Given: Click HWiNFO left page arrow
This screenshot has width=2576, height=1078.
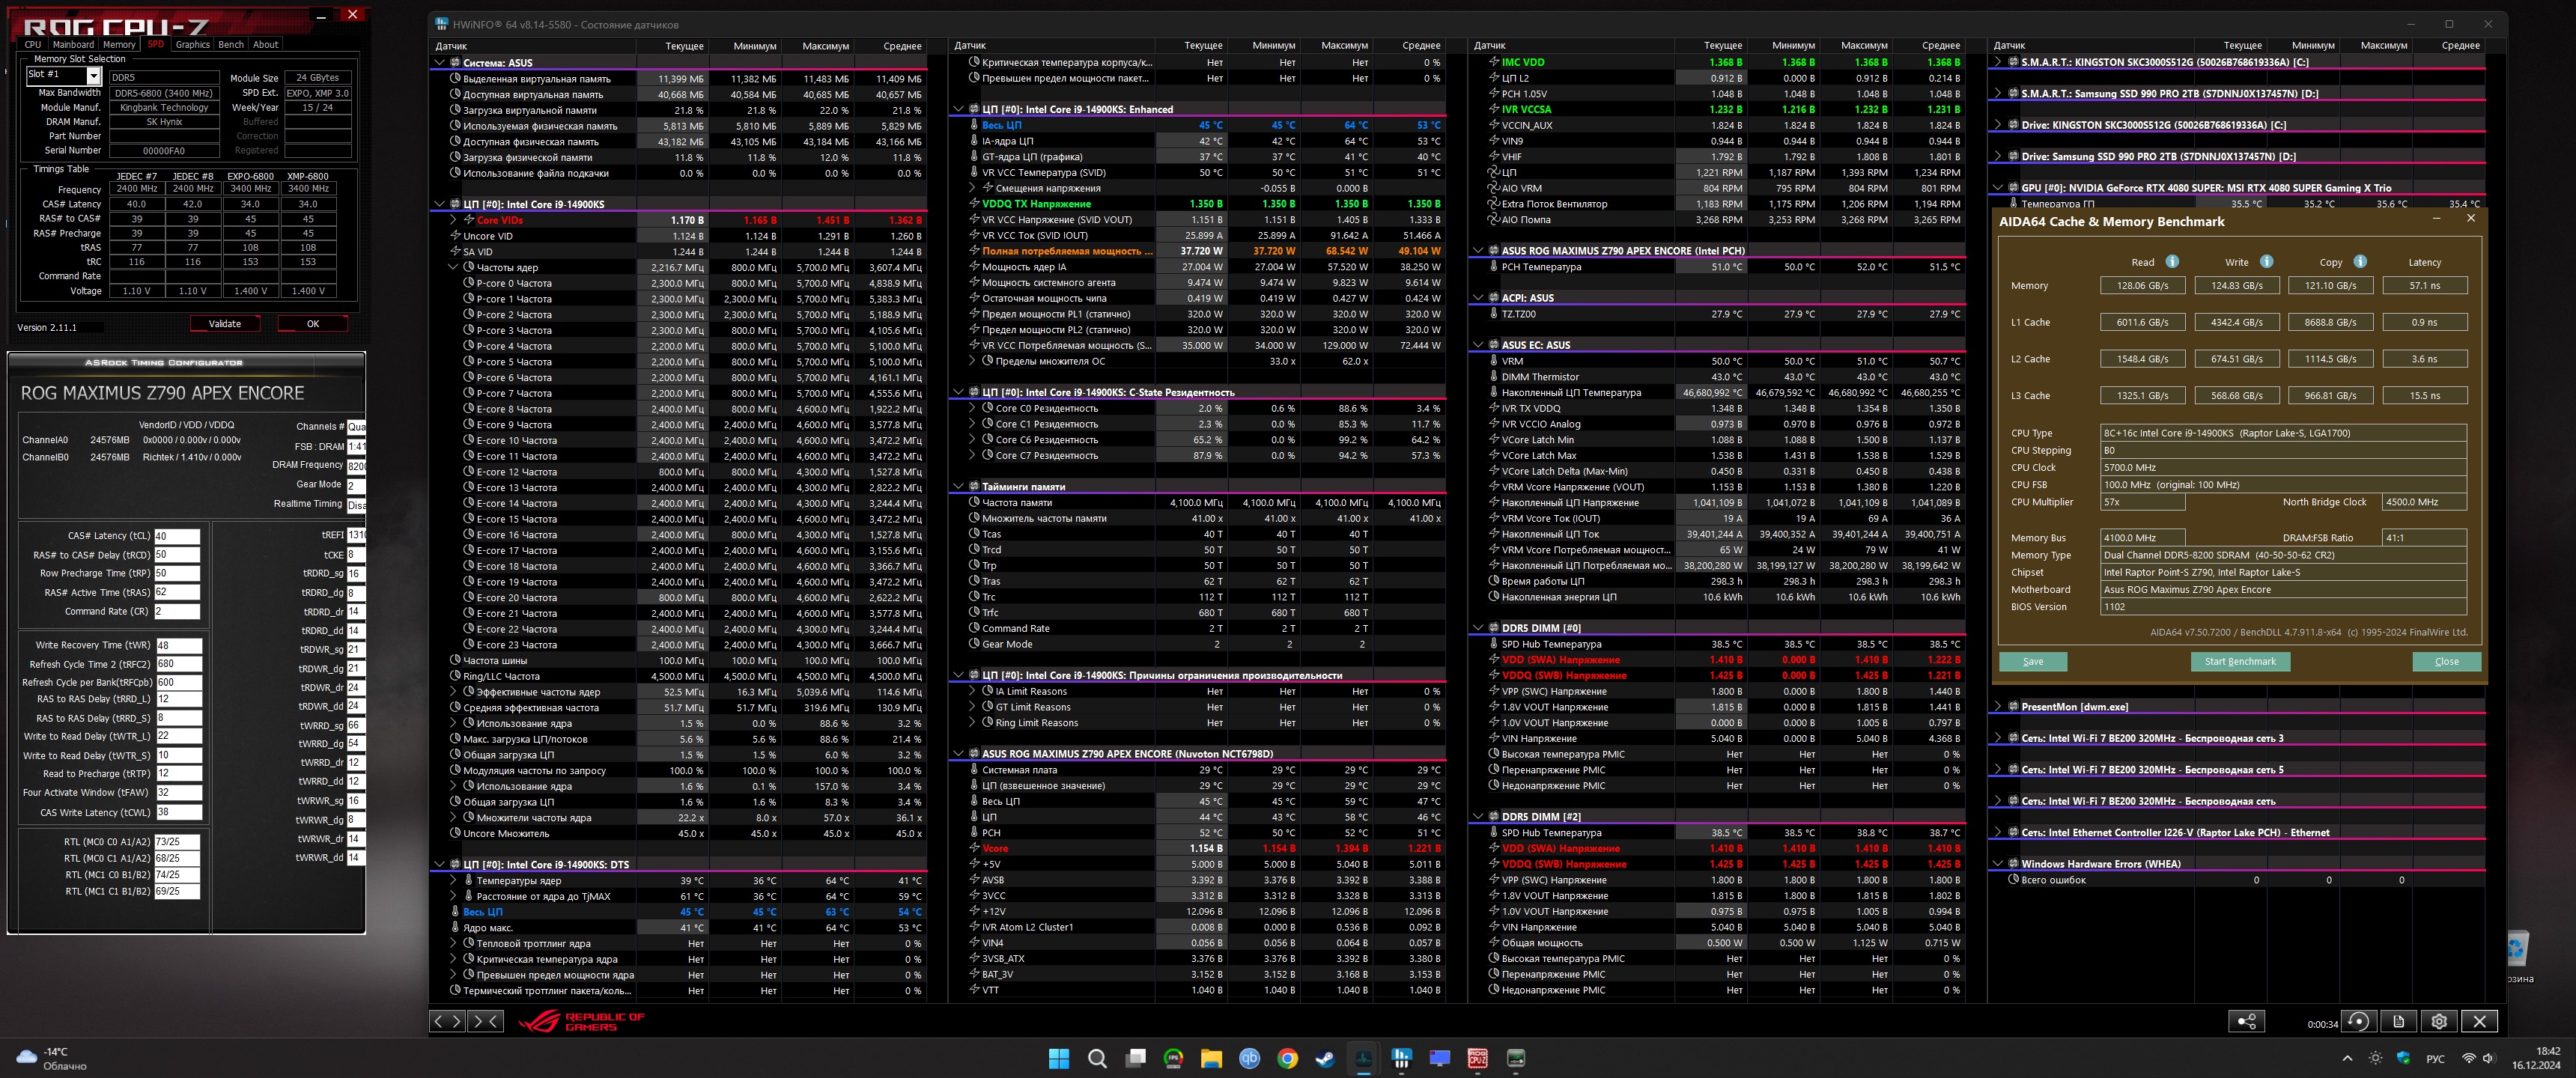Looking at the screenshot, I should click(438, 1021).
